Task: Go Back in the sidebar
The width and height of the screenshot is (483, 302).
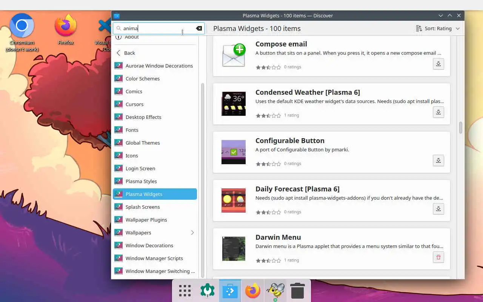Action: pyautogui.click(x=155, y=53)
